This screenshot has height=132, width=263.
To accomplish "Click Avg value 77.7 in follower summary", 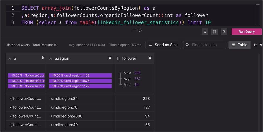I will (x=137, y=79).
